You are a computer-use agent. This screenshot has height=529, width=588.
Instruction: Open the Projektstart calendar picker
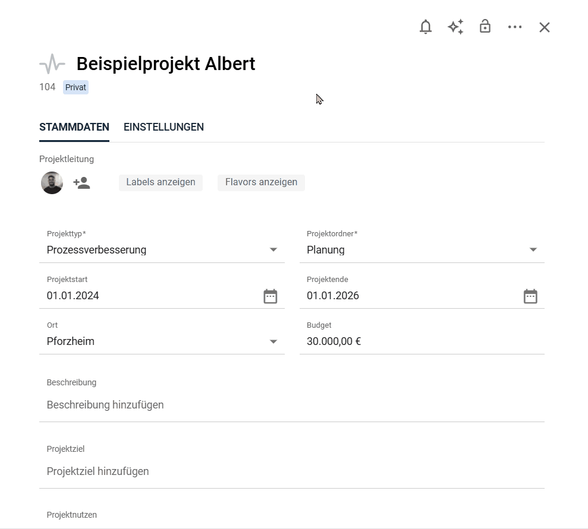[x=271, y=296]
